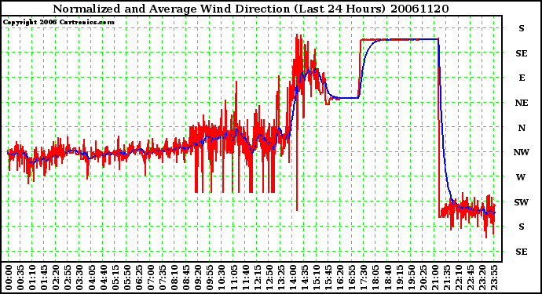Image resolution: width=542 pixels, height=294 pixels.
Task: Select the '05:50' time label
Action: (x=126, y=278)
